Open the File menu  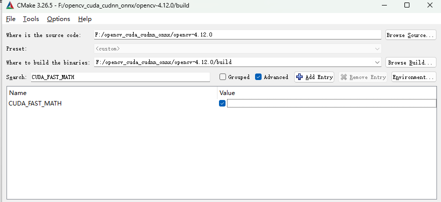[x=11, y=19]
